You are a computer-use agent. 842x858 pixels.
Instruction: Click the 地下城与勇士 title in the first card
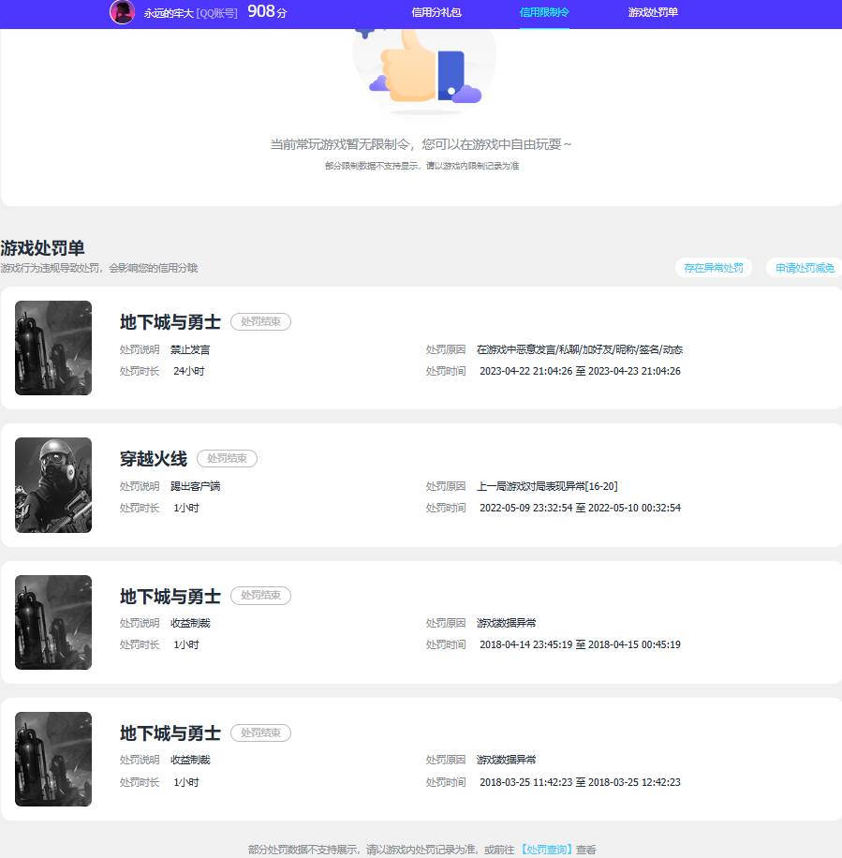pos(169,321)
